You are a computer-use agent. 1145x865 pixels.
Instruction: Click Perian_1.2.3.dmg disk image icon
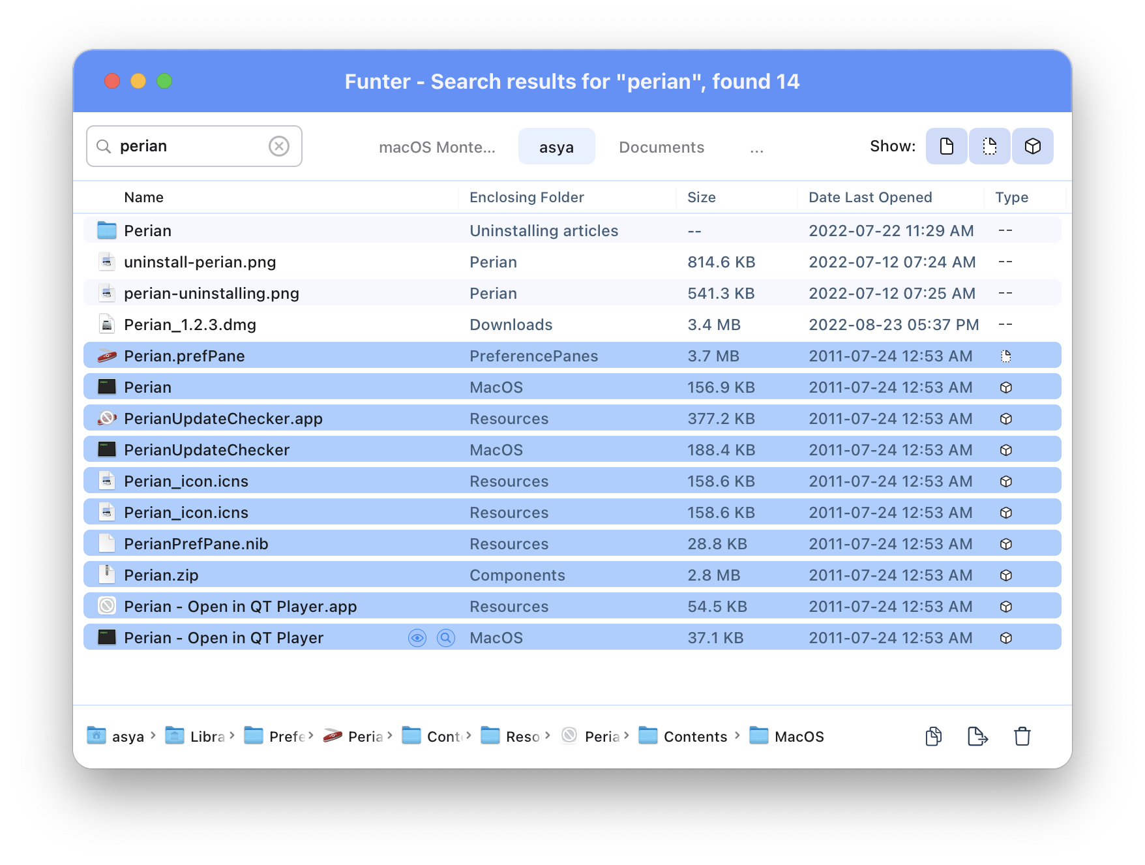(107, 324)
